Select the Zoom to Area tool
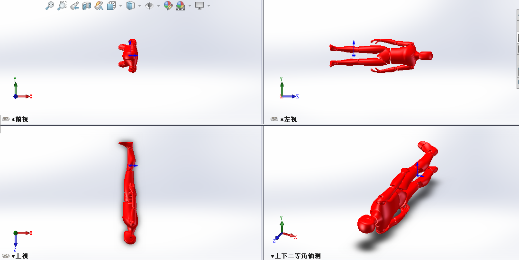Screen dimensions: 519x260 (x=62, y=6)
